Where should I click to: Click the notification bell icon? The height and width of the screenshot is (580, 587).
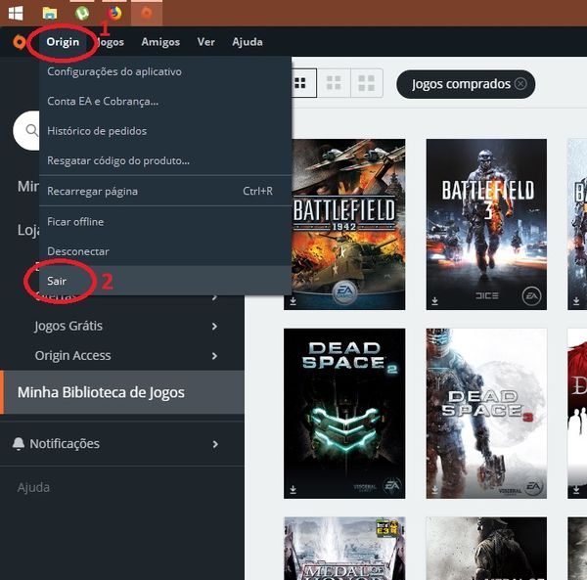click(x=19, y=443)
